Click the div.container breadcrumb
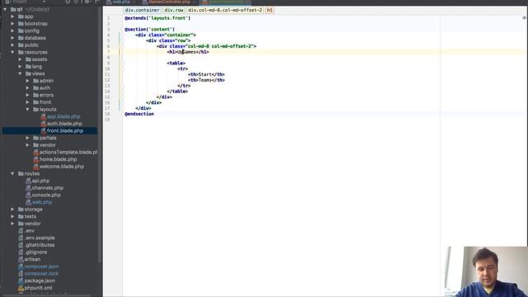This screenshot has height=297, width=528. [142, 10]
